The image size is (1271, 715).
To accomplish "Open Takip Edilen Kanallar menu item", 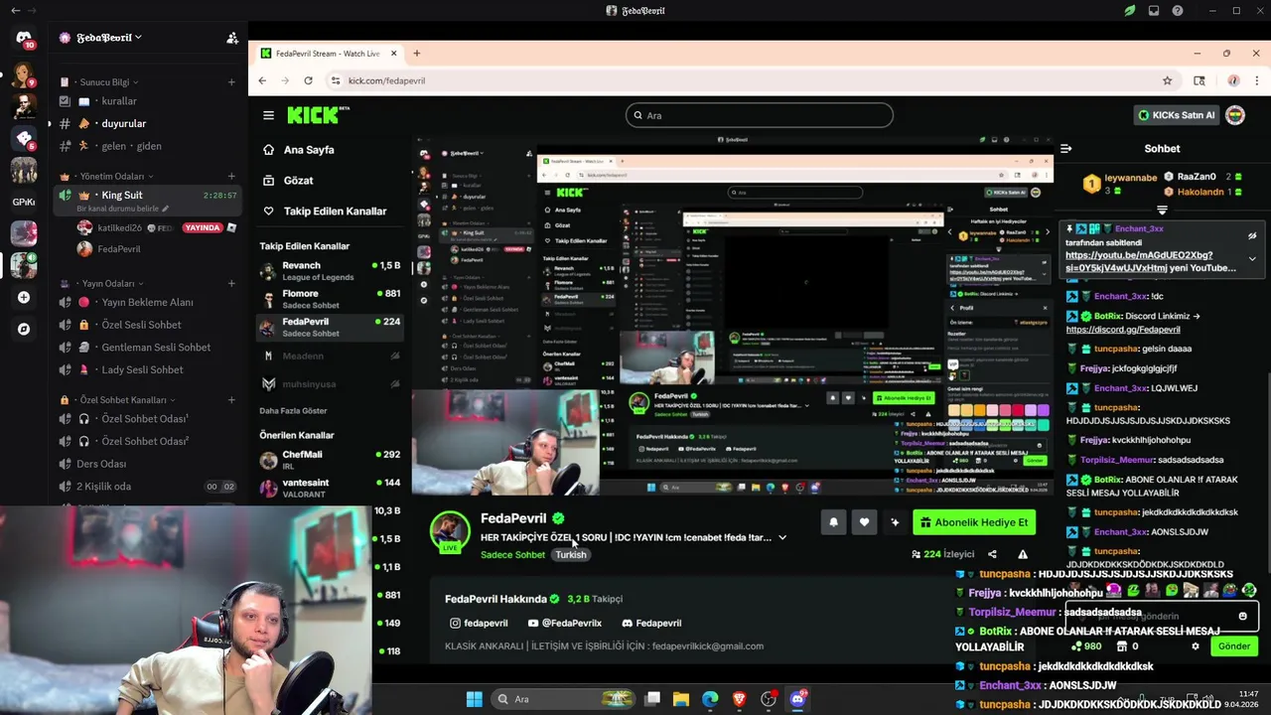I will [x=335, y=211].
